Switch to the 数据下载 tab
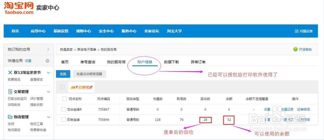The width and height of the screenshot is (324, 140). click(171, 62)
